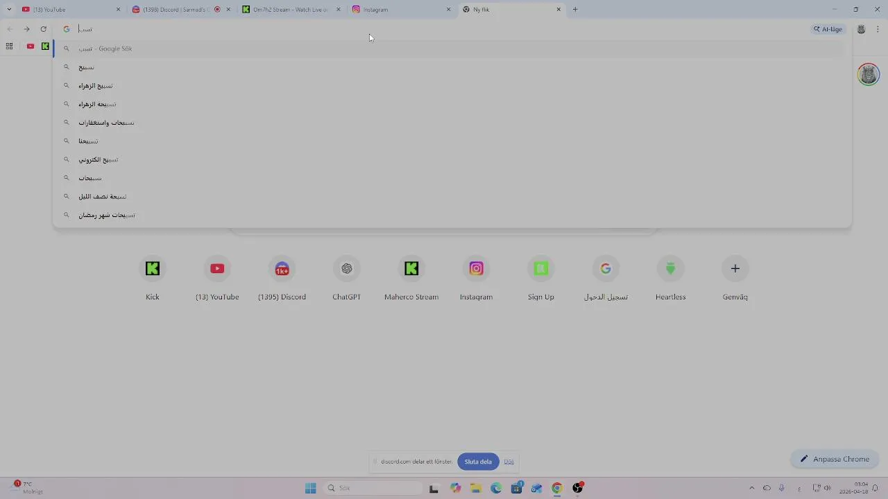The image size is (888, 499).
Task: Click the Google account picture on the page
Action: click(869, 74)
